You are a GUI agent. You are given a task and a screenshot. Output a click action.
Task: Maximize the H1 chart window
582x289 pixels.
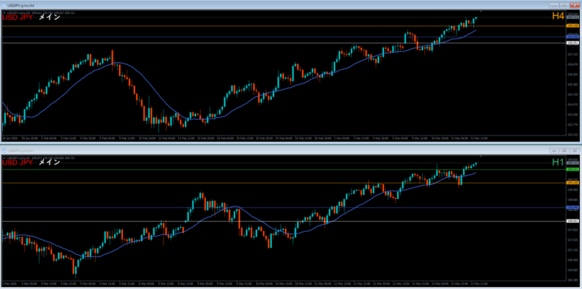point(563,151)
